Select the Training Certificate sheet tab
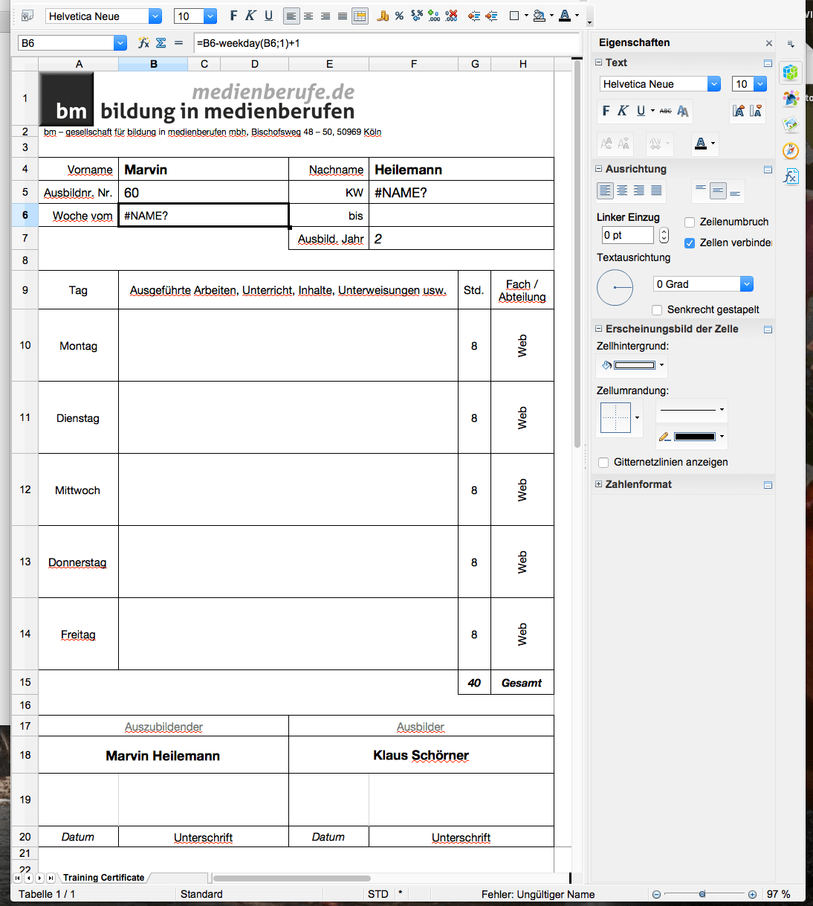 click(x=103, y=878)
